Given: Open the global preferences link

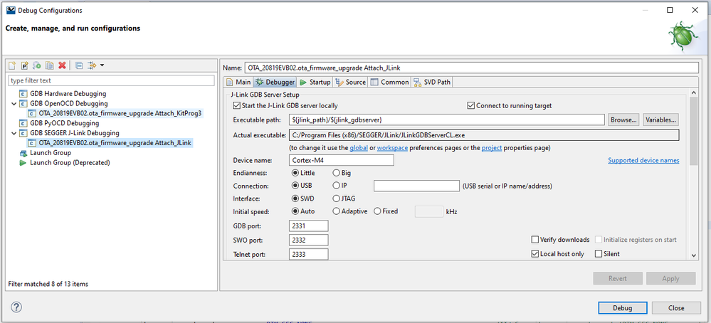Looking at the screenshot, I should coord(358,148).
